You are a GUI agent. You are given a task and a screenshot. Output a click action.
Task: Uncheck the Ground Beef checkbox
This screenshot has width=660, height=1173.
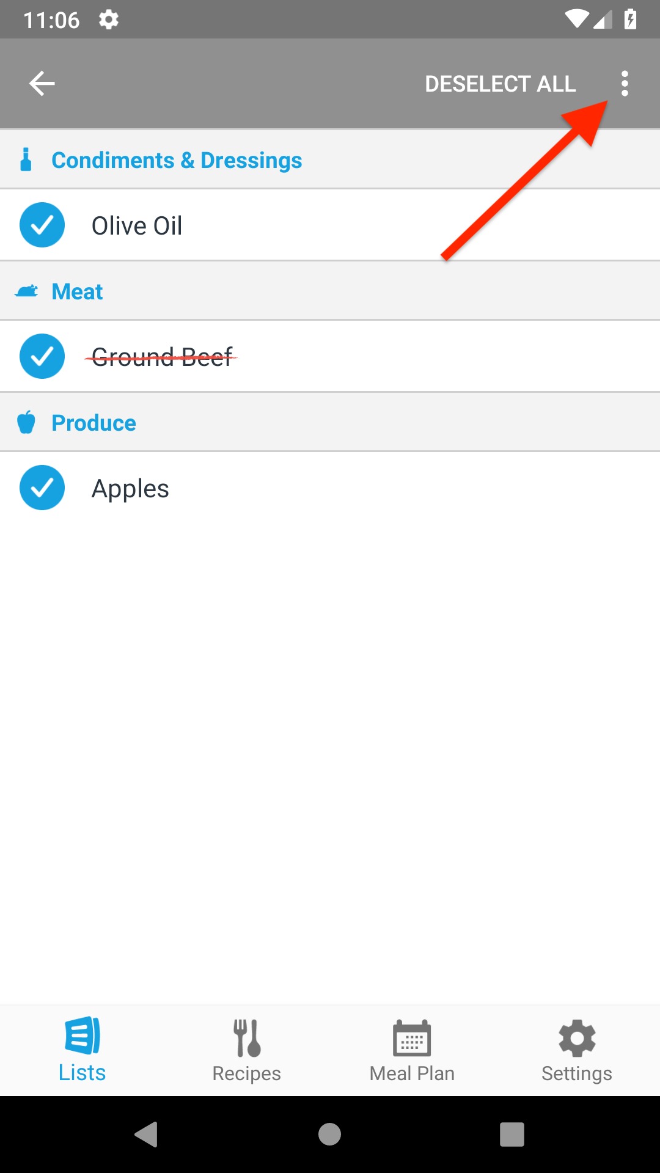[x=42, y=357]
